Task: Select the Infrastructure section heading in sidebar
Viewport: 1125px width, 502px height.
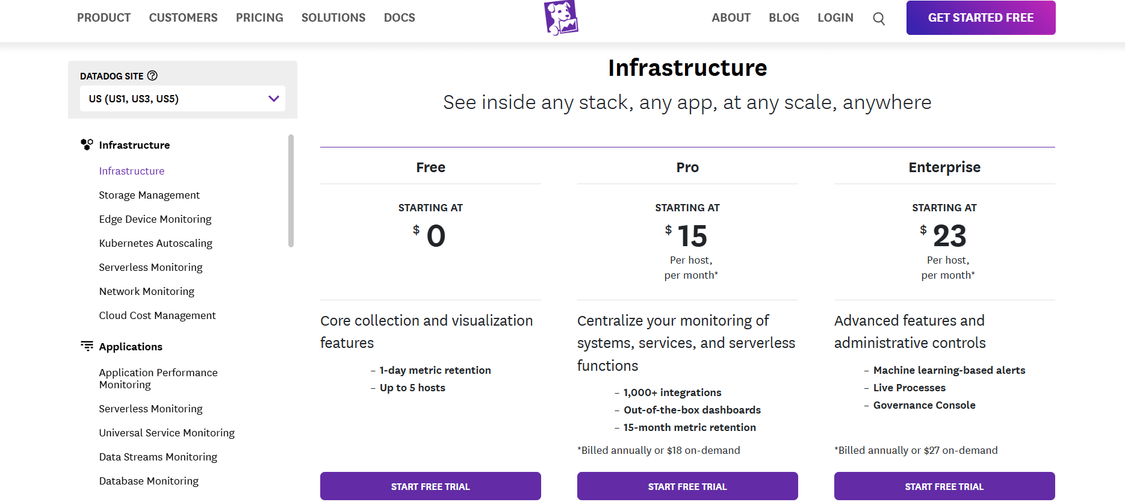Action: point(134,145)
